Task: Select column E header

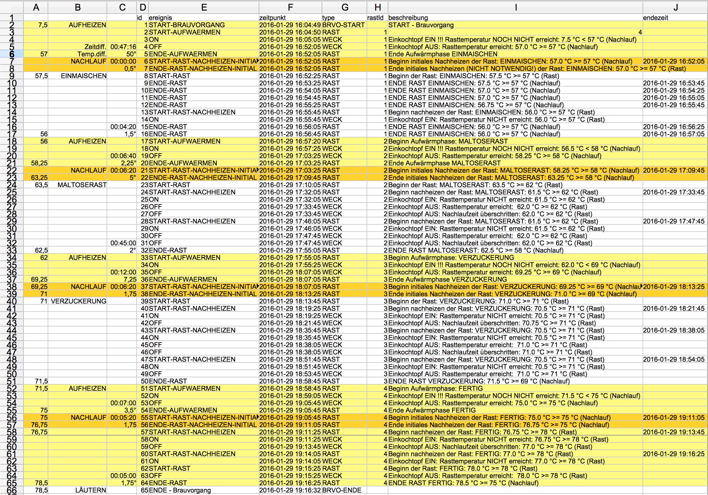Action: (204, 7)
